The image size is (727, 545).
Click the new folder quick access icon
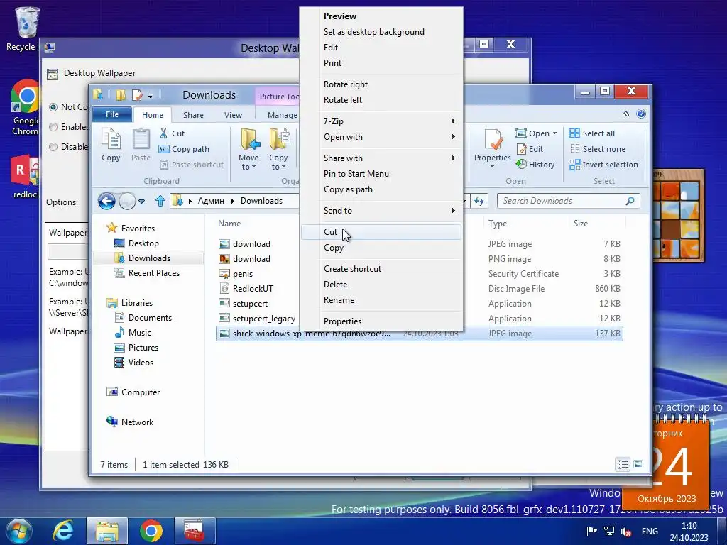click(x=121, y=95)
